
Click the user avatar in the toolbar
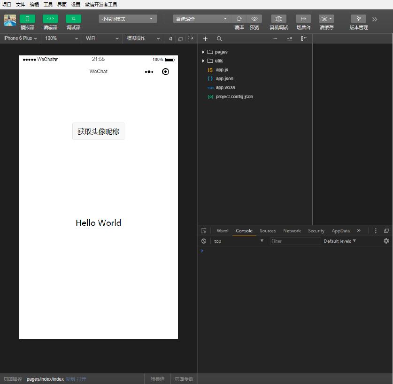[10, 20]
